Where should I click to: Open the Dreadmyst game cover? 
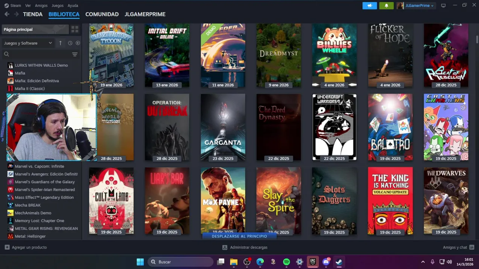[279, 56]
